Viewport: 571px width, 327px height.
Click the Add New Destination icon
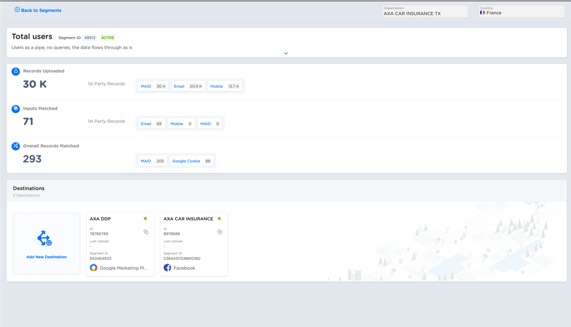pos(44,238)
